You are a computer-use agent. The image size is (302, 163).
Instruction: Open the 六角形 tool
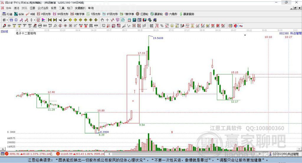pyautogui.click(x=171, y=14)
